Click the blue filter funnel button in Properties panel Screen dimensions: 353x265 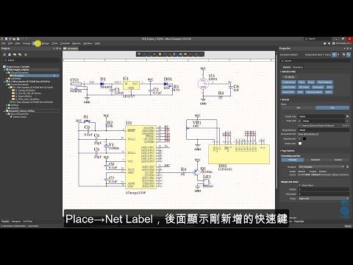(334, 54)
